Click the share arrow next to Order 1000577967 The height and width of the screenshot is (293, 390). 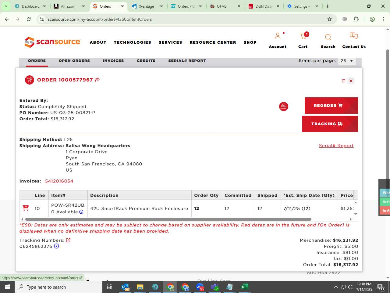click(97, 80)
